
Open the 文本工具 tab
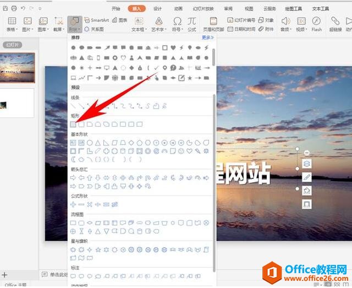pyautogui.click(x=321, y=9)
